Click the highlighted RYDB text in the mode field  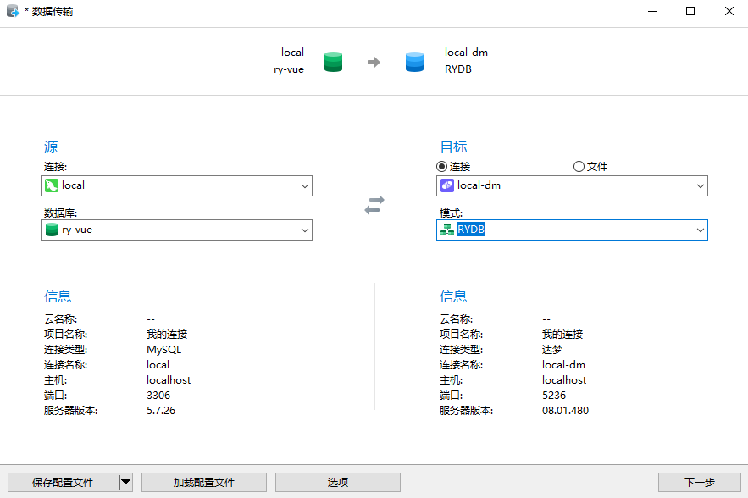click(472, 230)
